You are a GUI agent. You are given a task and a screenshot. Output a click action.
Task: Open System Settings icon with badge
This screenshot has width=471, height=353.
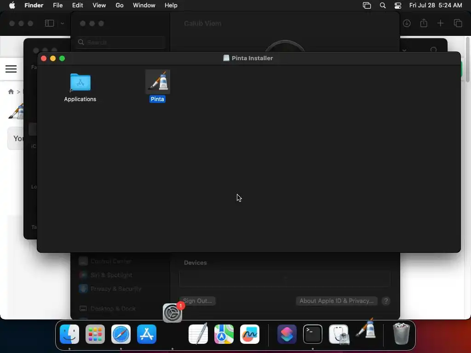tap(172, 313)
